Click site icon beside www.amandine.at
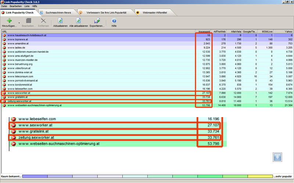The width and height of the screenshot is (294, 183). [x=4, y=44]
